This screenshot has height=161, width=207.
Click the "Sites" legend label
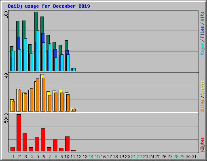pos(202,105)
